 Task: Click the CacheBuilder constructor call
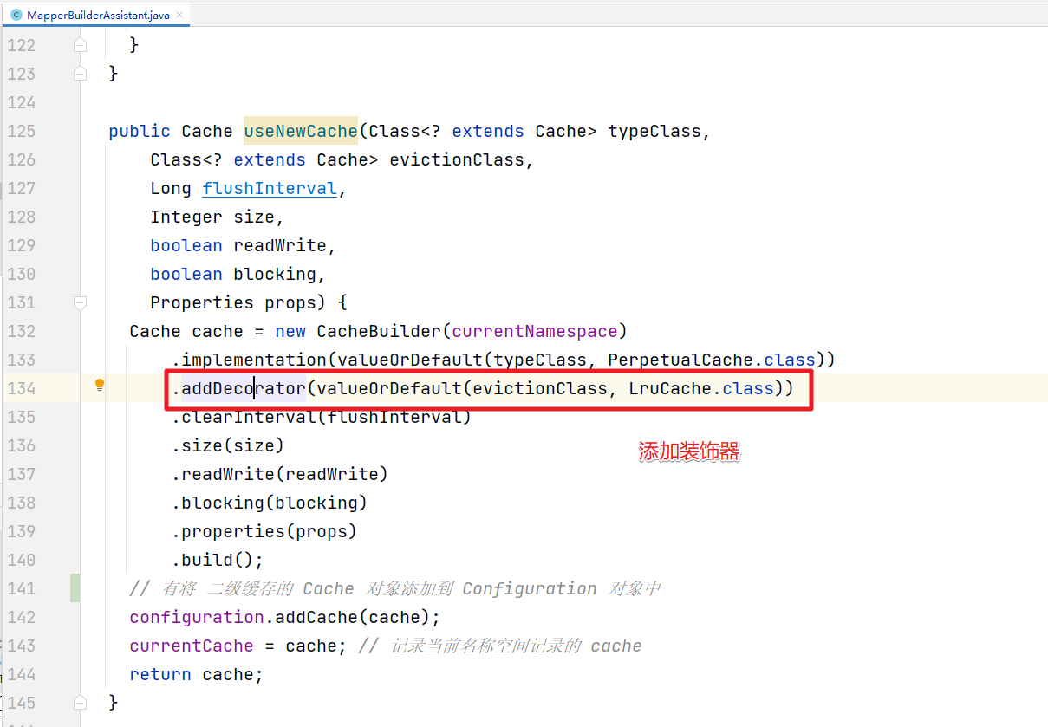point(380,331)
